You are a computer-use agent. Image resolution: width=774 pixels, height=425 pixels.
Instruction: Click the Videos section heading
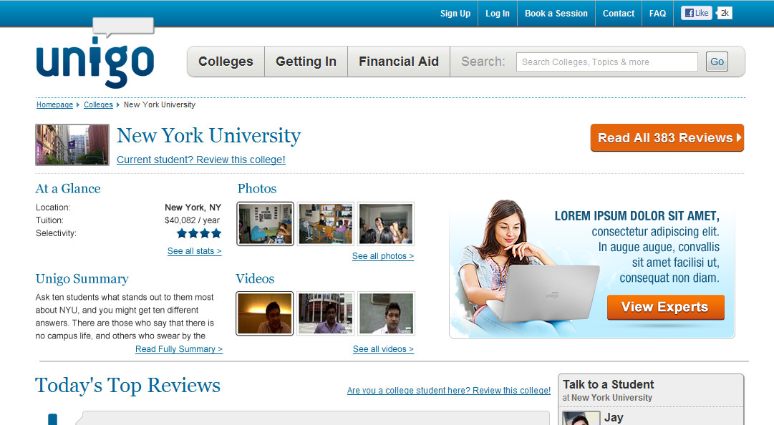pos(255,278)
